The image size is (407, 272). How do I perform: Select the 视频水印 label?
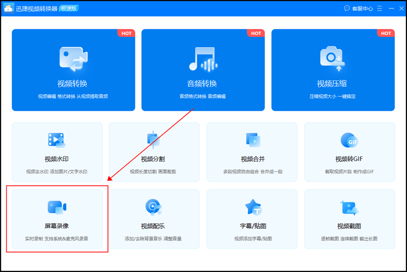click(x=57, y=159)
